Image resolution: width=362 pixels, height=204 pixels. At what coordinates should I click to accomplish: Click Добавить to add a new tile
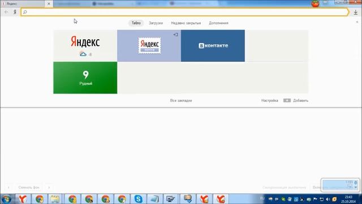coord(300,101)
